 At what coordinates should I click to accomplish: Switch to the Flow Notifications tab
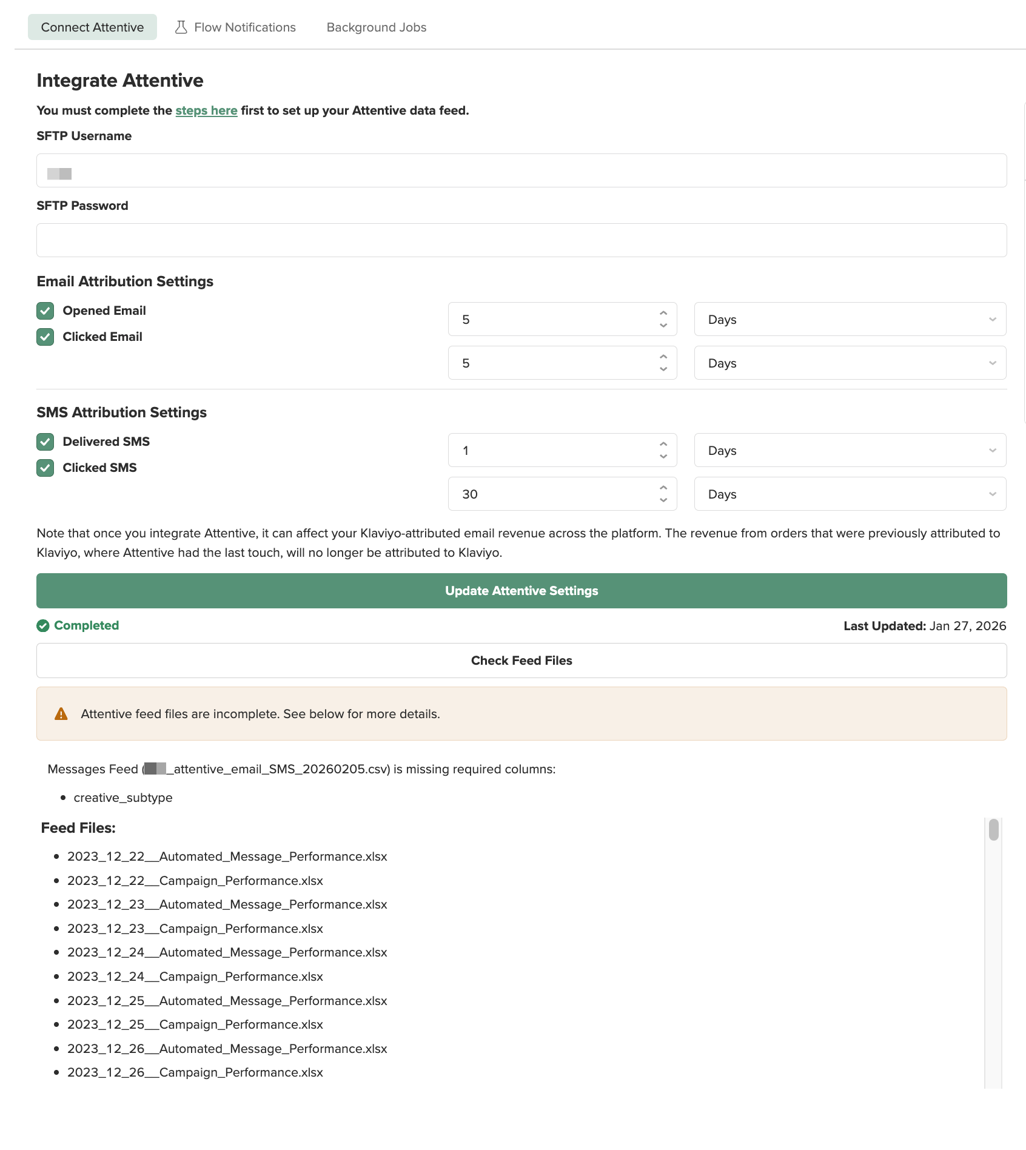click(236, 27)
